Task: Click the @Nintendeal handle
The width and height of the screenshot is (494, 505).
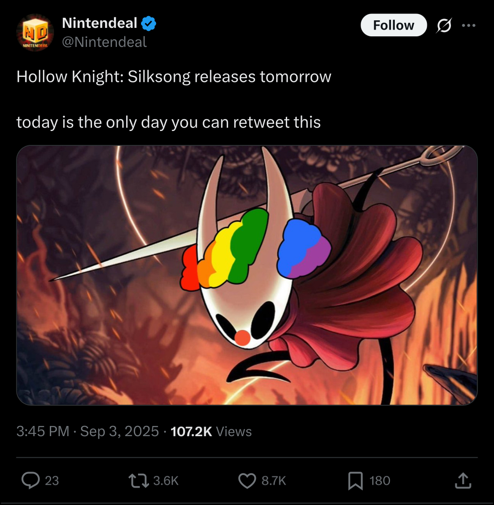Action: [x=104, y=42]
